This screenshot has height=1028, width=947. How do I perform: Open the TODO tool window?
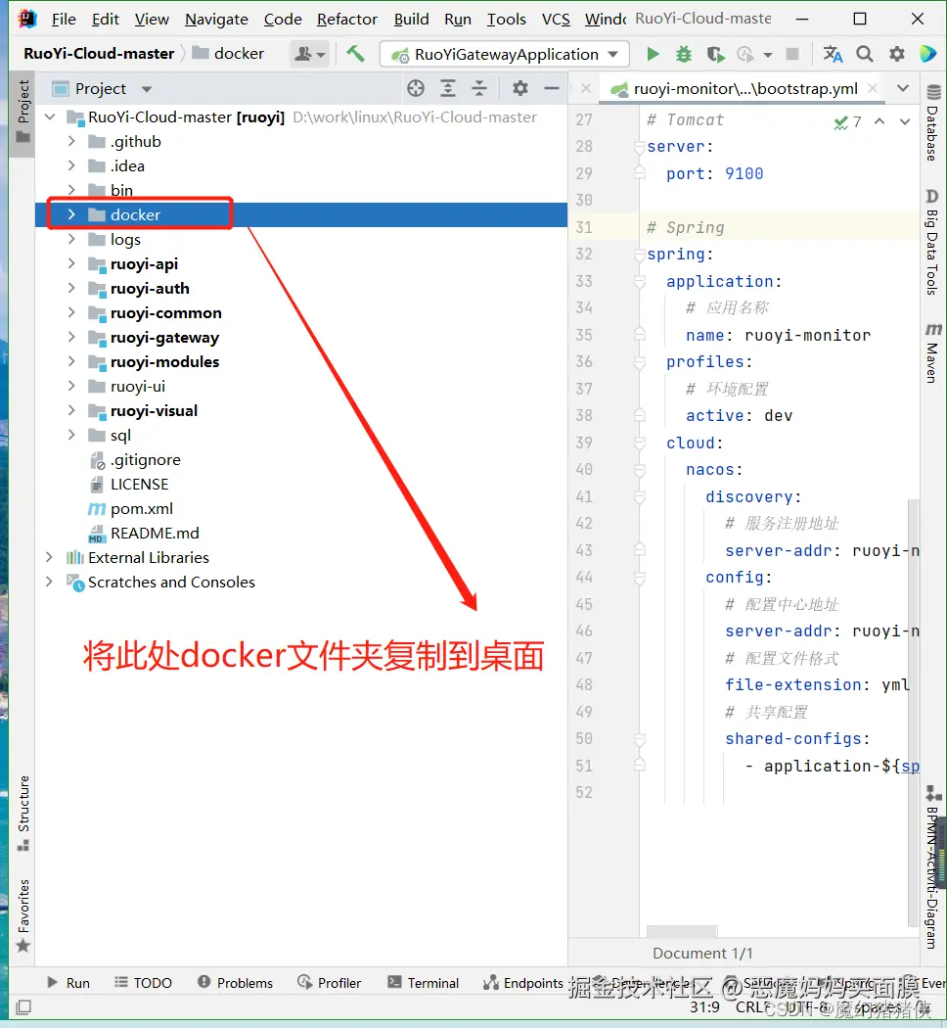[143, 982]
